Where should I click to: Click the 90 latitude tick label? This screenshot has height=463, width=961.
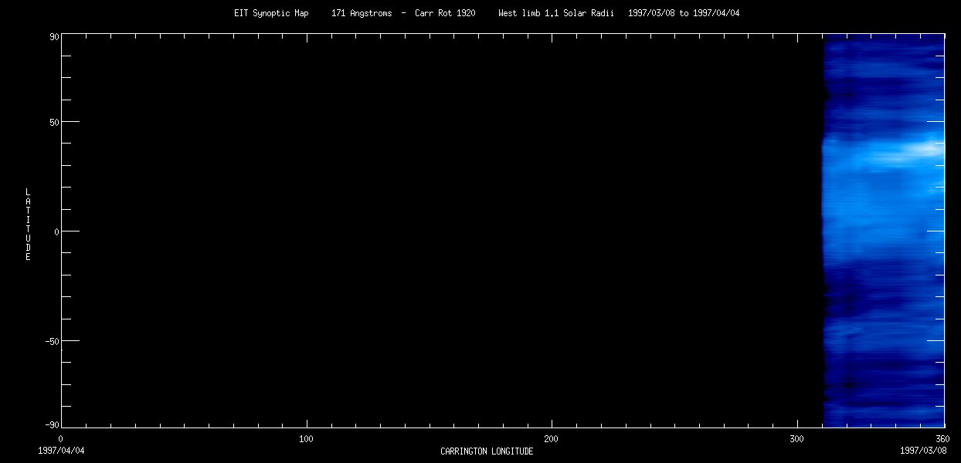(55, 36)
